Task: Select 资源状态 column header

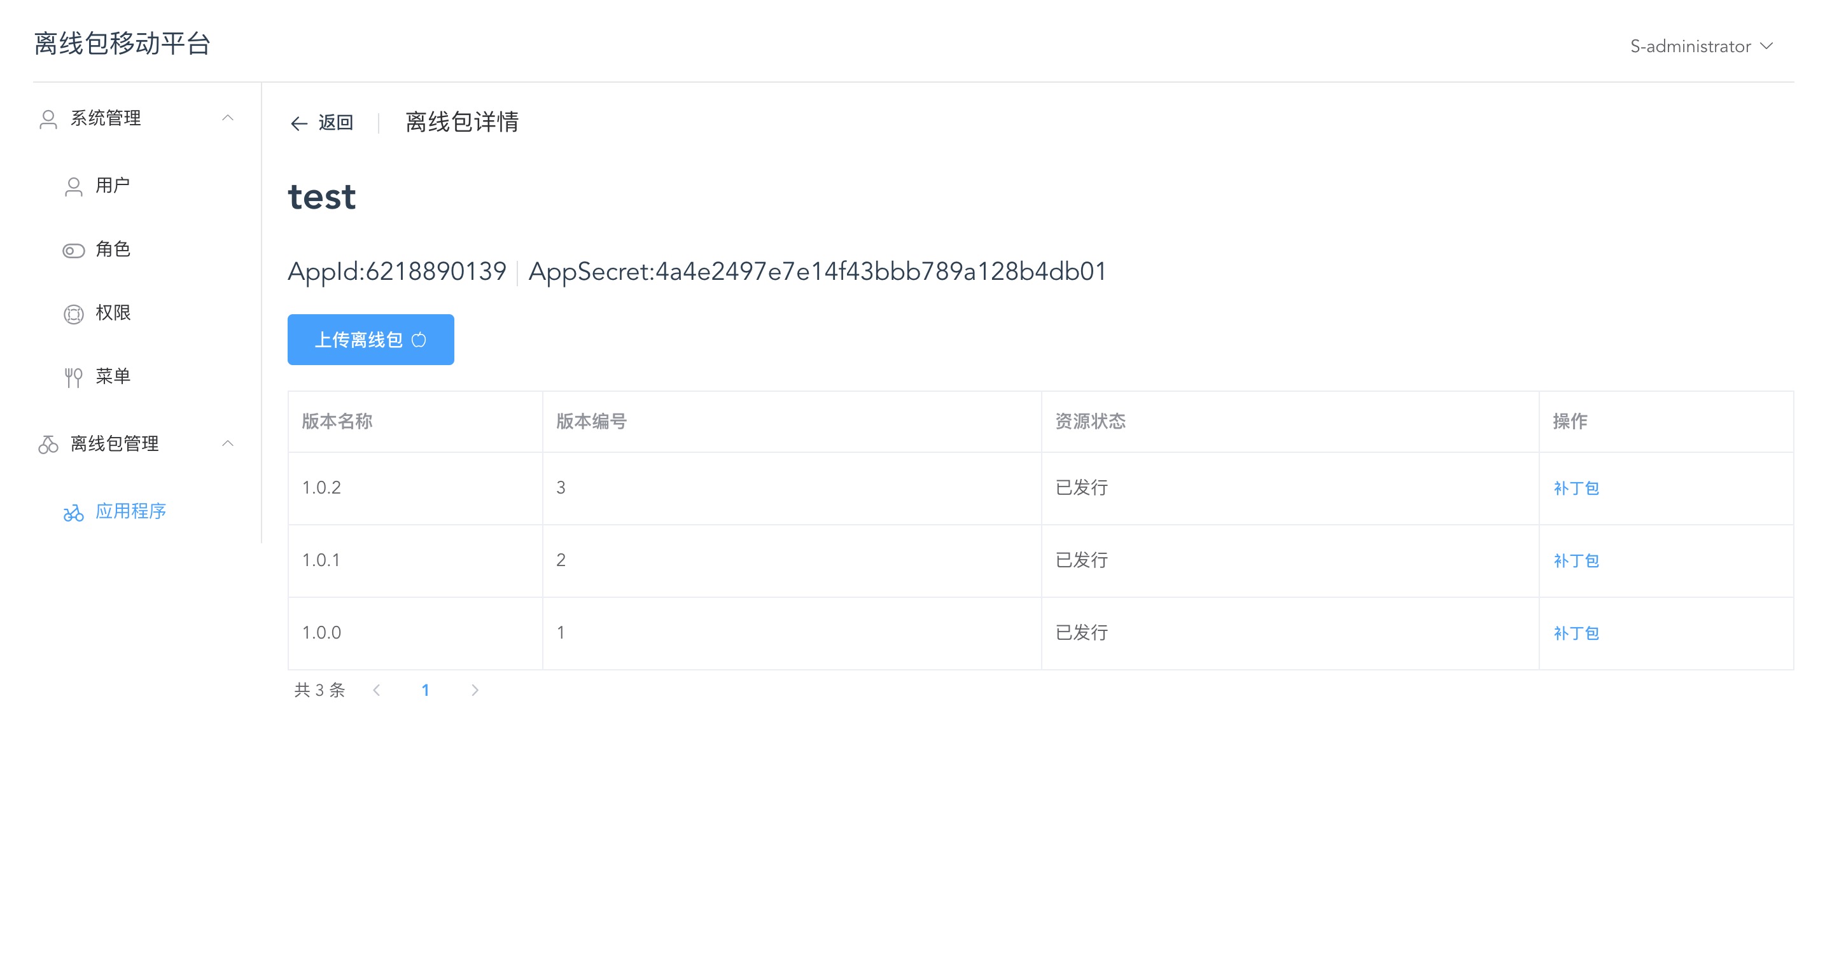Action: coord(1087,421)
